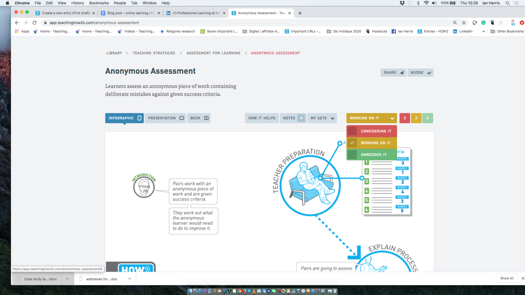Screen dimensions: 525x295
Task: Select the Considering It checkbox
Action: 352,131
